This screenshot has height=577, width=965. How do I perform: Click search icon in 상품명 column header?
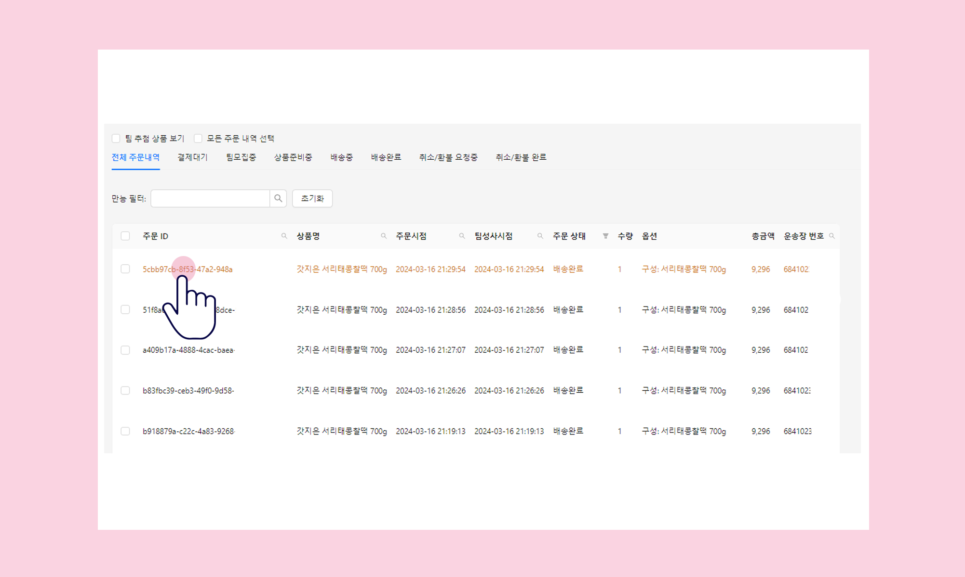384,236
